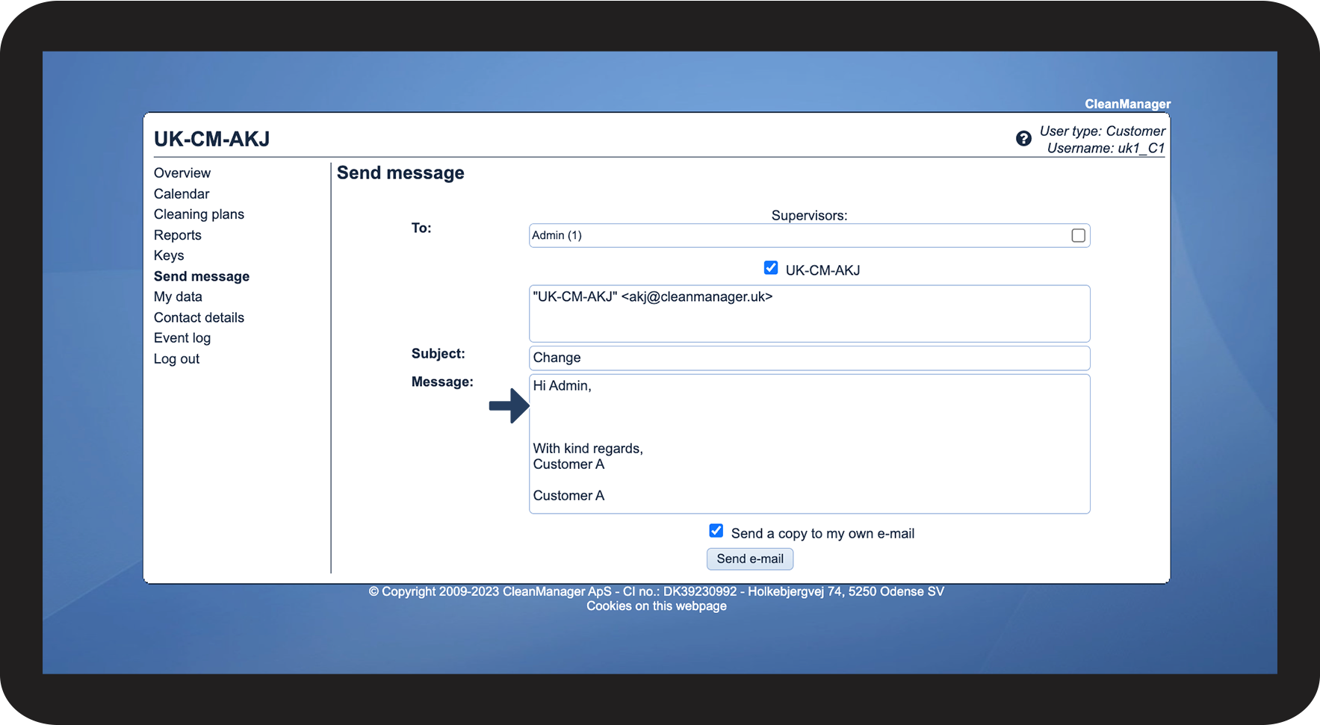The image size is (1320, 725).
Task: Click the Username: uk1_C1 text
Action: 1106,148
